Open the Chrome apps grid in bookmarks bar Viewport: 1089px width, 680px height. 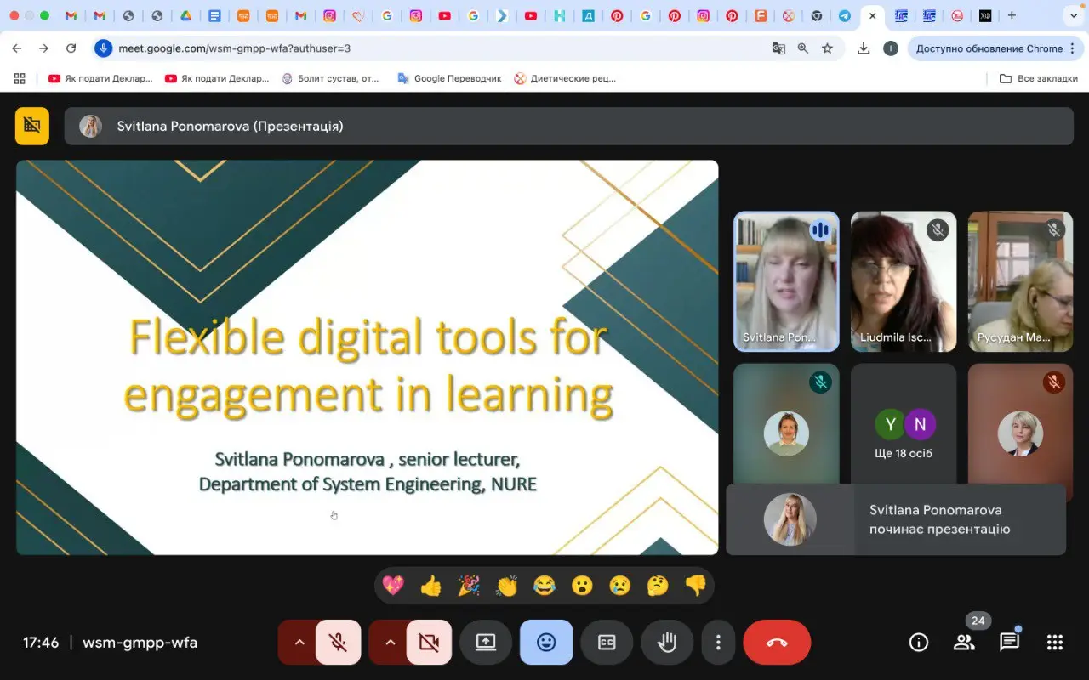tap(20, 78)
